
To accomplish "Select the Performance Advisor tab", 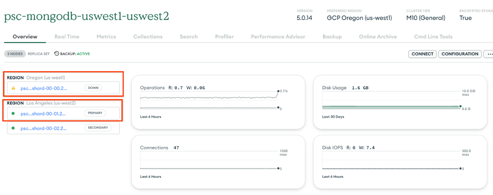I will point(278,36).
